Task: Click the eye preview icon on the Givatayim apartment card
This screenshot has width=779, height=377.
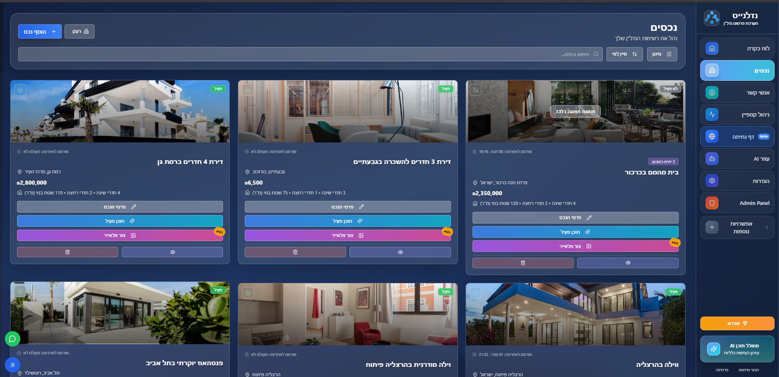Action: (400, 252)
